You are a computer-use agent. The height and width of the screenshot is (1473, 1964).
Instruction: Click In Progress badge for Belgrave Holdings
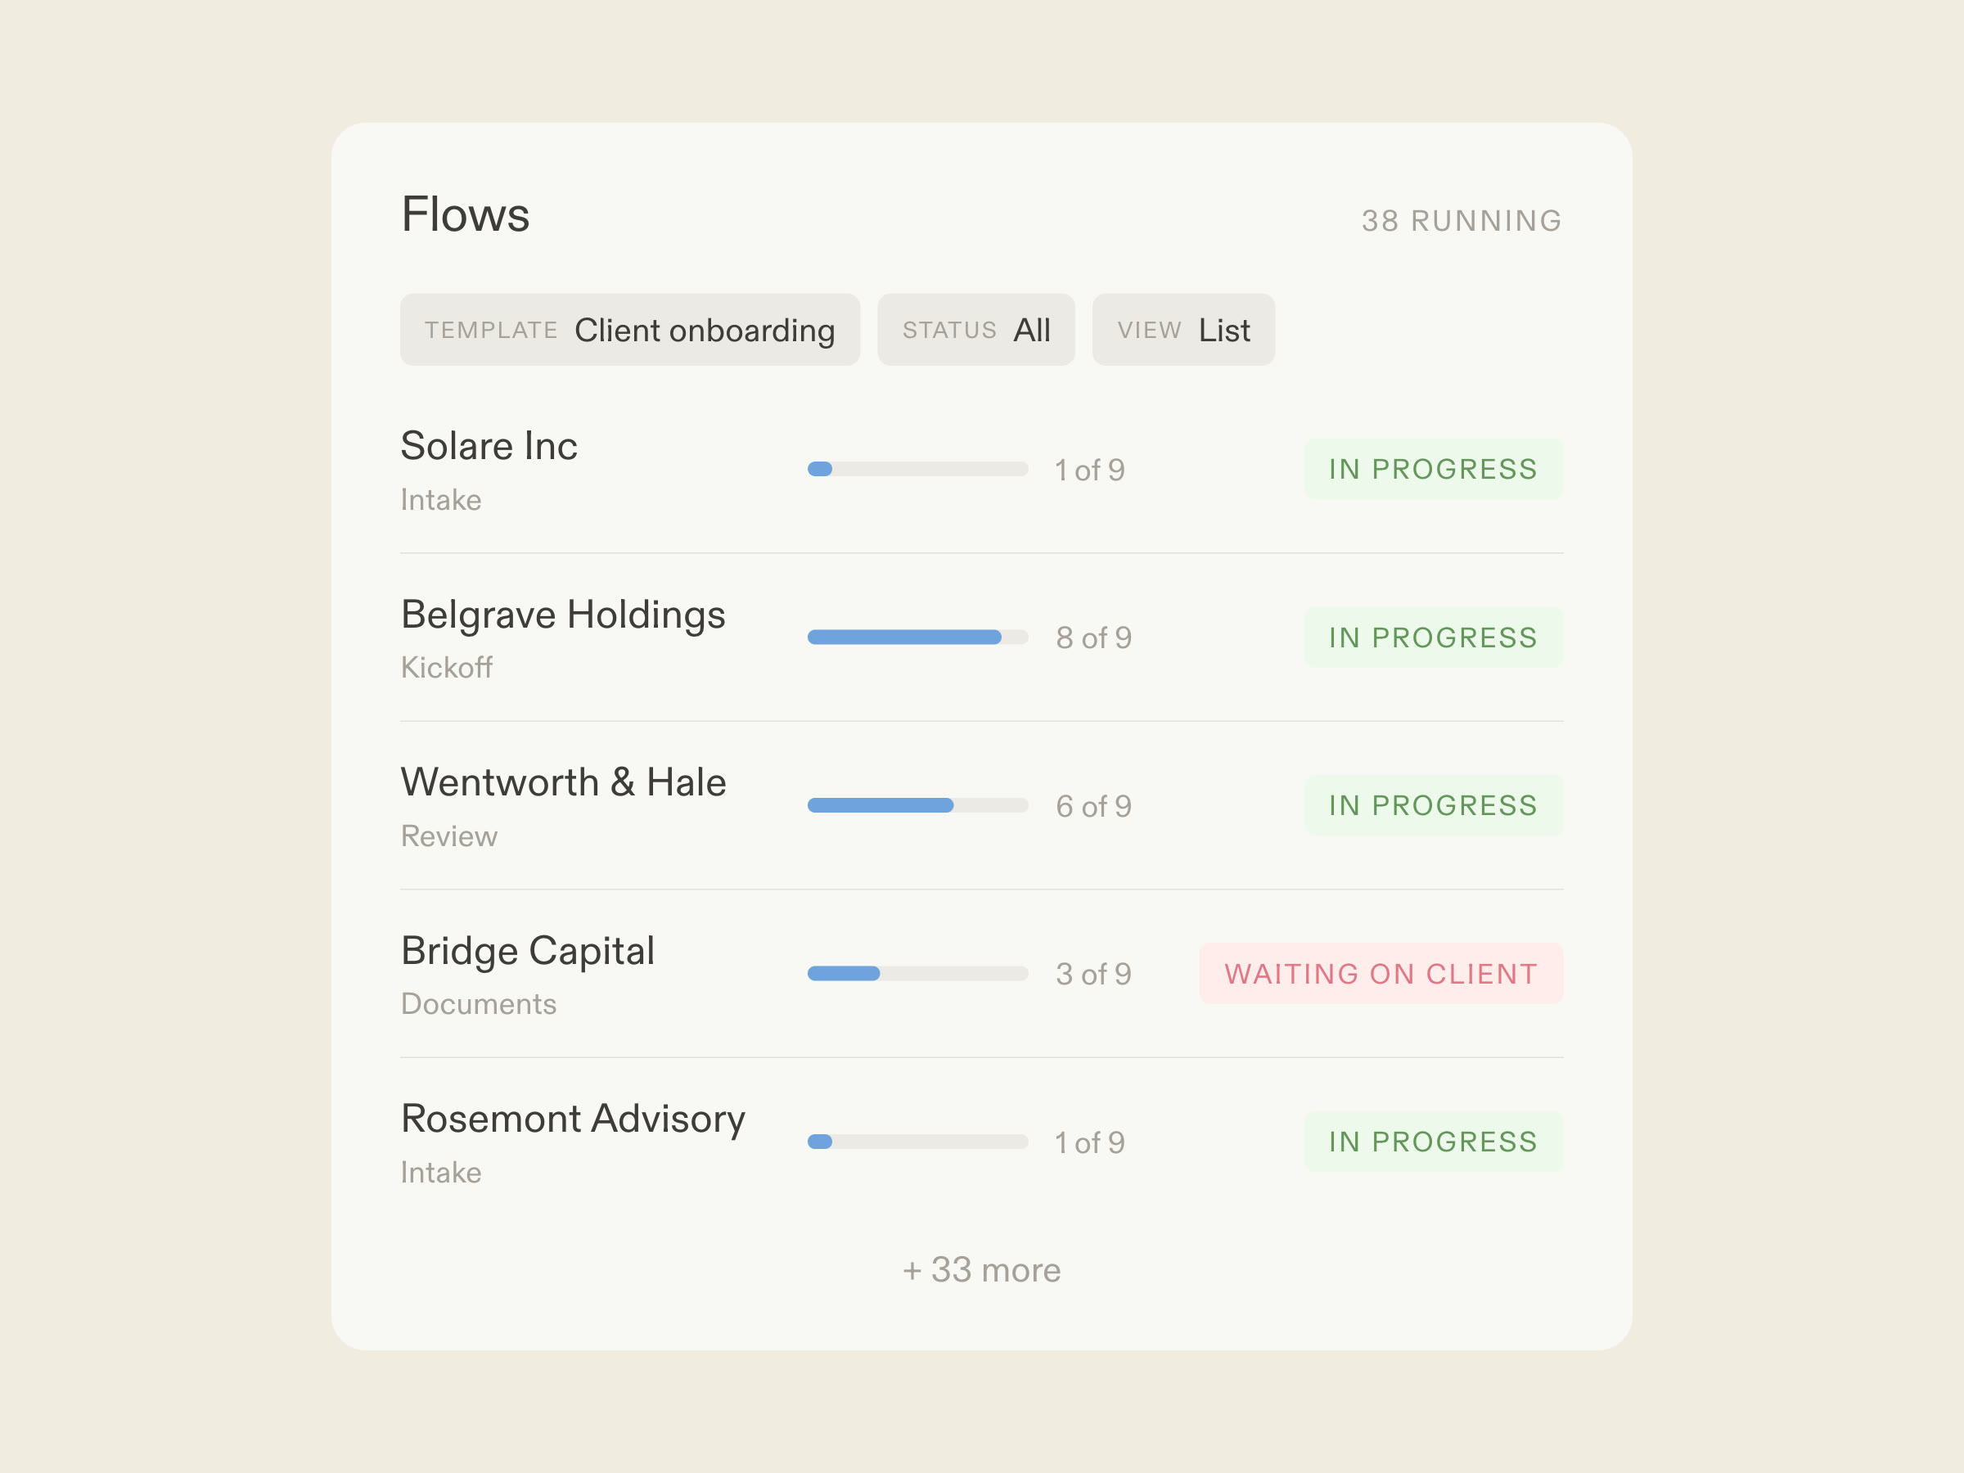[1433, 637]
